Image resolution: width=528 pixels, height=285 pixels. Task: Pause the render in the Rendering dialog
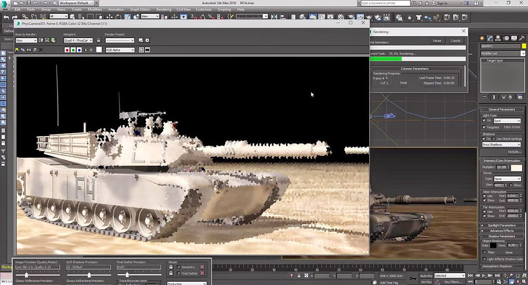click(x=437, y=41)
